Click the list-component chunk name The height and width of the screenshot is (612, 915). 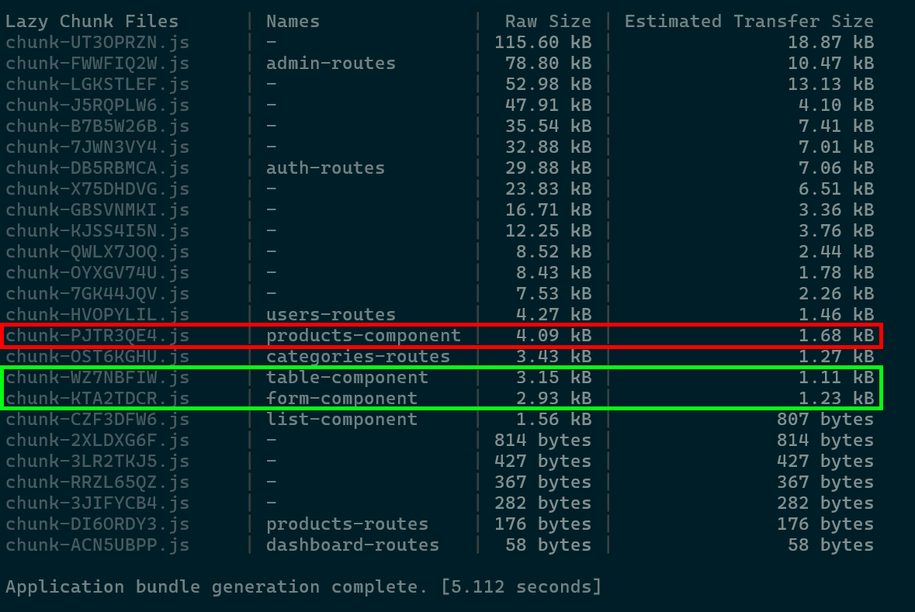(x=341, y=420)
